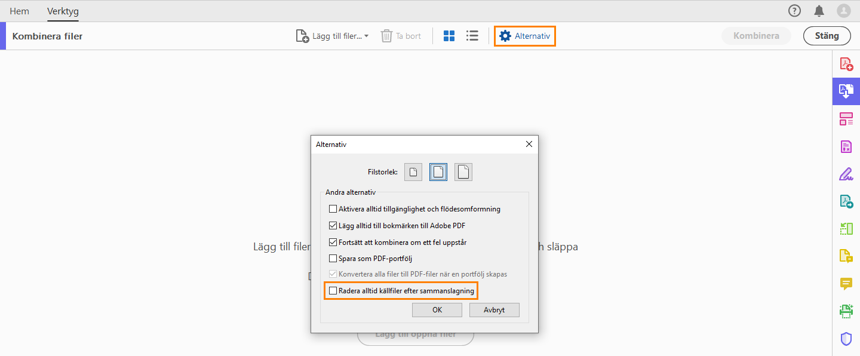Open the Export PDF tool in sidebar
This screenshot has height=356, width=860.
(846, 201)
